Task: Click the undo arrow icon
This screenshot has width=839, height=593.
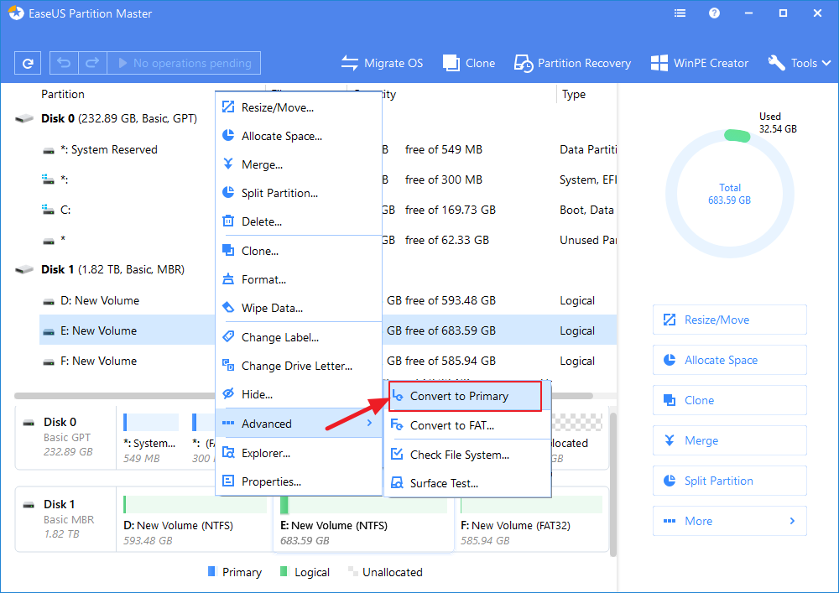Action: tap(64, 63)
